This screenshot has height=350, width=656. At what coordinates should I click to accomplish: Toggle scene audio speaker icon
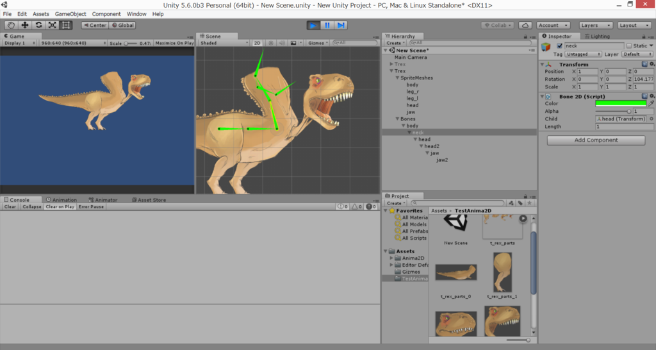282,43
